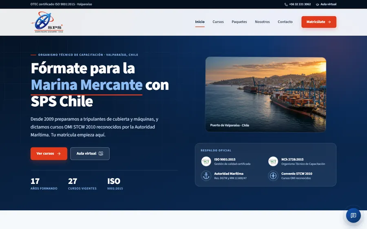Viewport: 367px width, 229px height.
Task: Click the arrow icon in Matricúlate button
Action: [329, 22]
